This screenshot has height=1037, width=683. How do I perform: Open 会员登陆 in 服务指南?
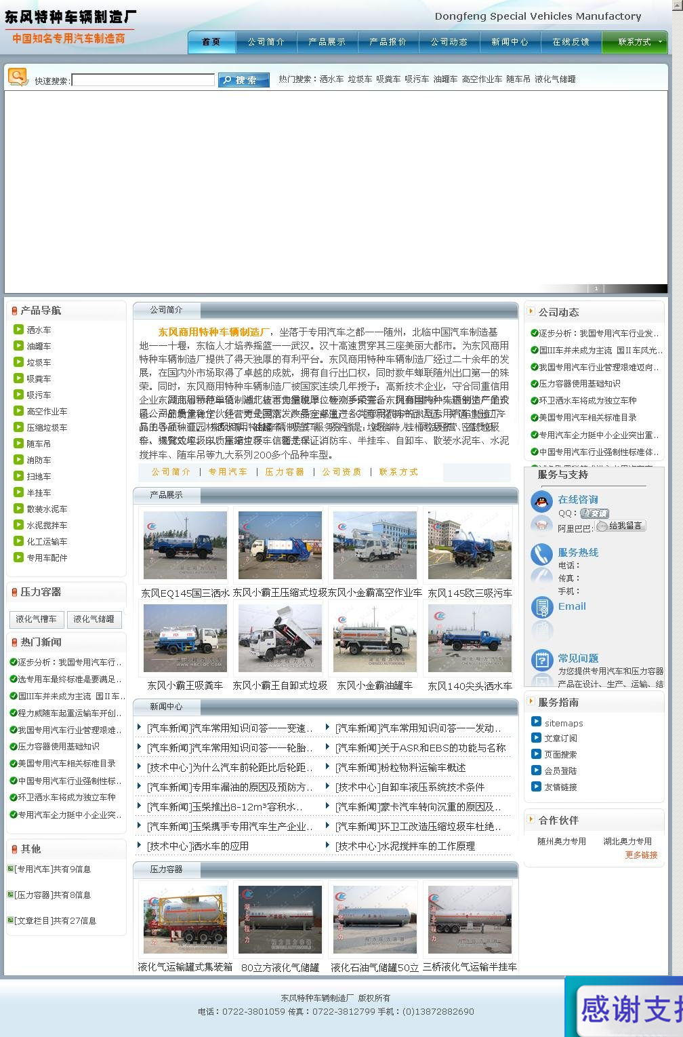561,771
